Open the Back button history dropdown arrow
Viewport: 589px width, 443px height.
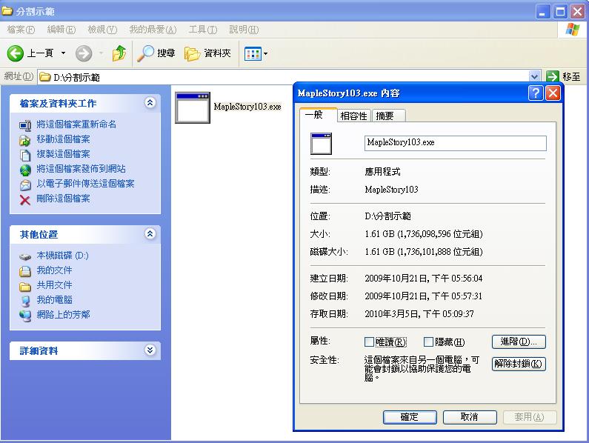click(63, 53)
